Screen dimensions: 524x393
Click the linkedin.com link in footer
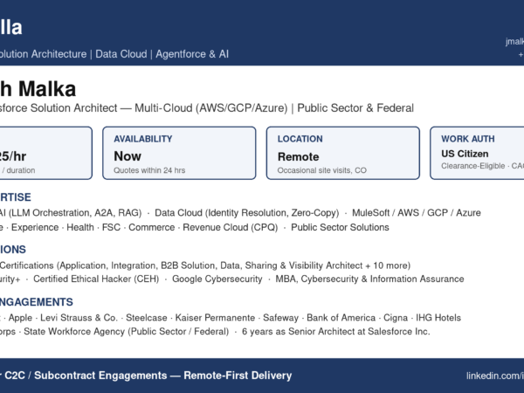pos(495,376)
